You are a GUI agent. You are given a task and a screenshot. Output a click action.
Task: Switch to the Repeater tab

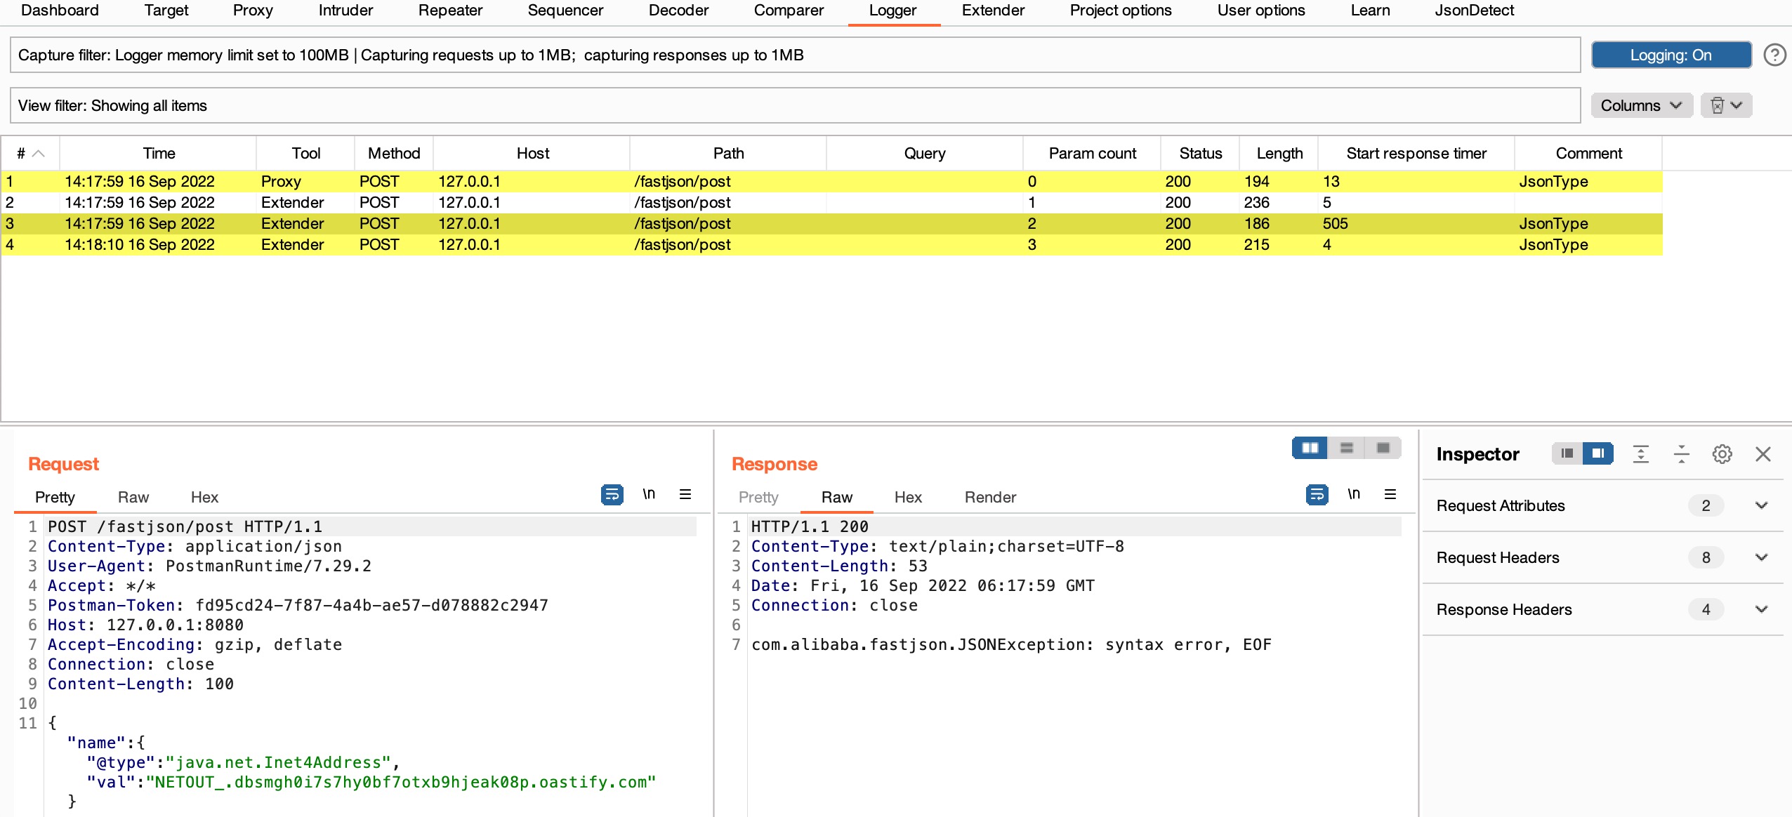point(450,11)
